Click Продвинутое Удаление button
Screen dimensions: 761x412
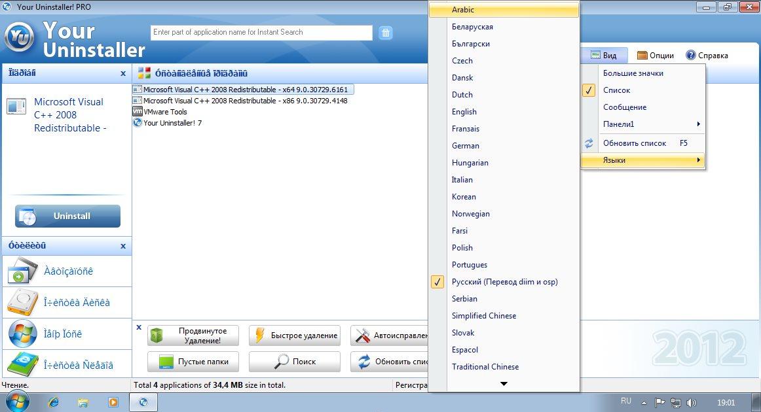[x=193, y=335]
